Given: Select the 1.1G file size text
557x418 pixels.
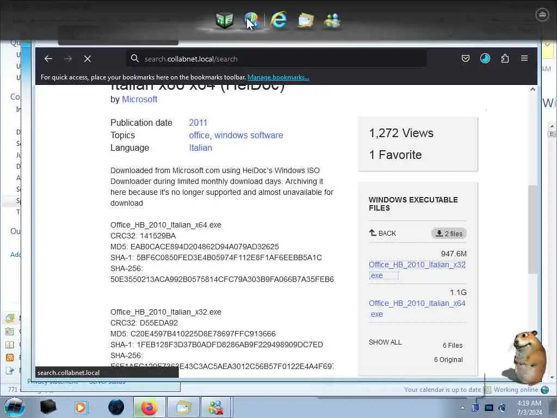Looking at the screenshot, I should [x=458, y=292].
